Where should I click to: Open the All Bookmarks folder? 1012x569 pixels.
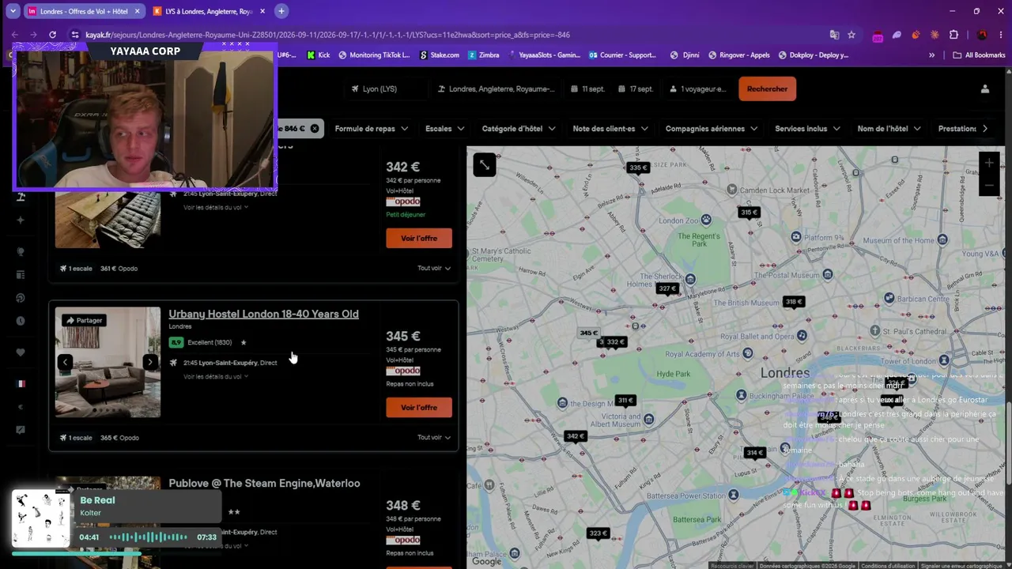[x=979, y=55]
